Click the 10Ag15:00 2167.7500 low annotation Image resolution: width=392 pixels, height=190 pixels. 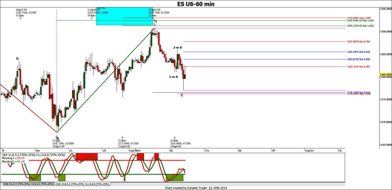63,144
